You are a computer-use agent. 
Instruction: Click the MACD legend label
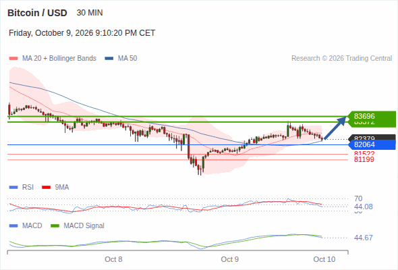point(32,226)
